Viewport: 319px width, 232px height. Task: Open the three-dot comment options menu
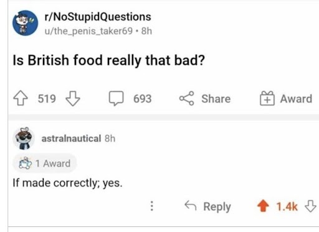(x=152, y=206)
